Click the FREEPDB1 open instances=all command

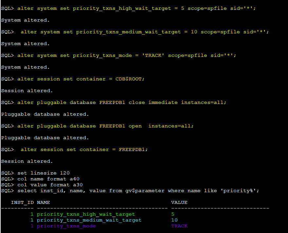pos(105,126)
